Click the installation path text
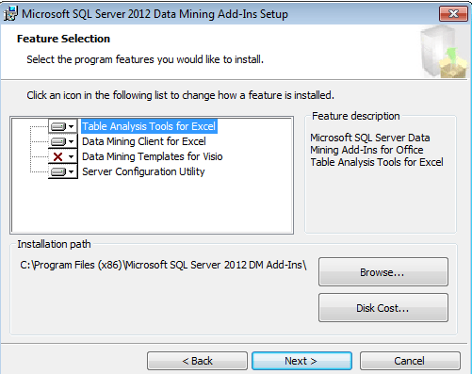 tap(163, 265)
